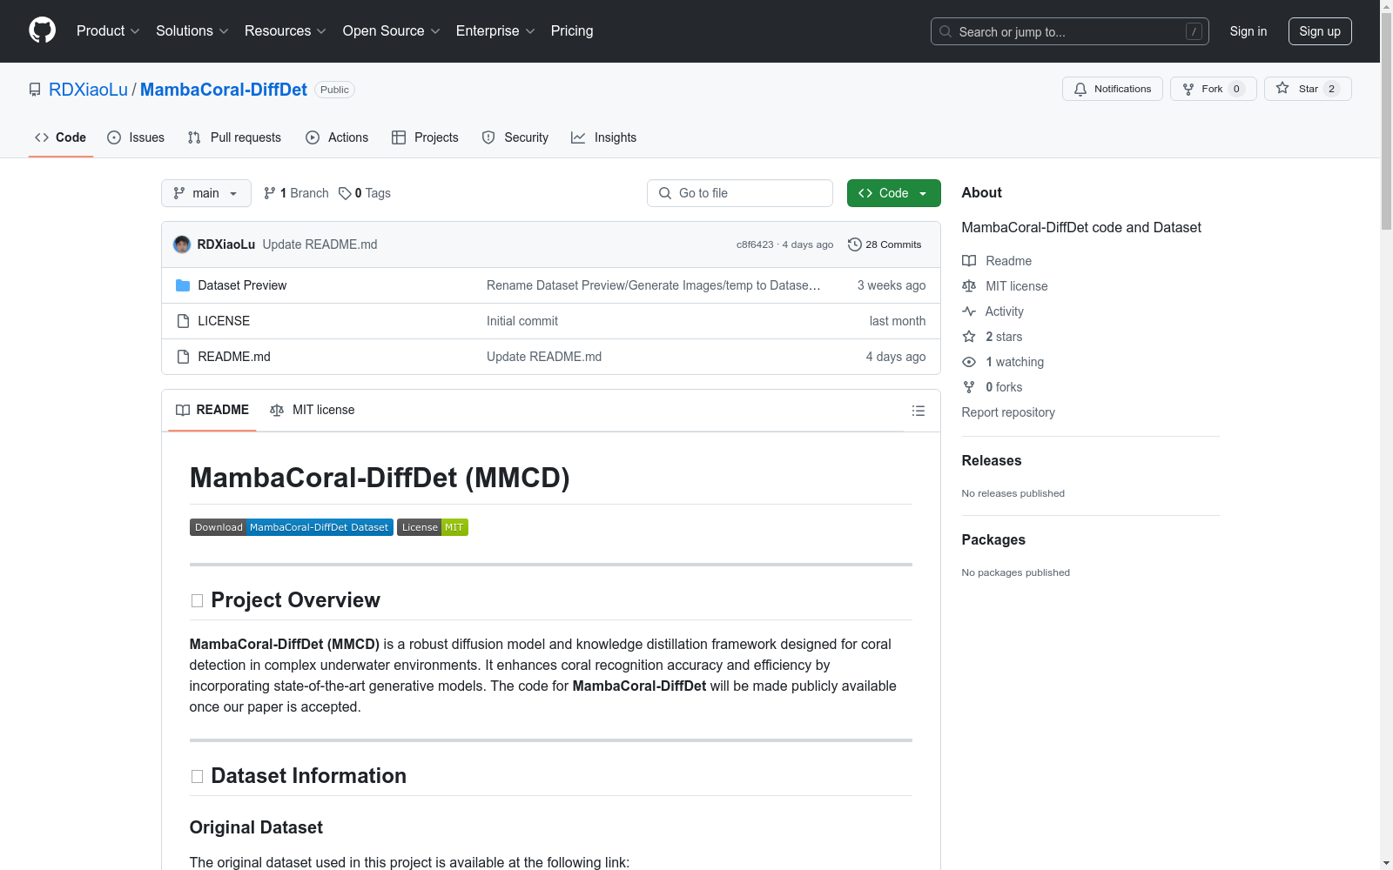This screenshot has height=870, width=1393.
Task: Click the README.md file icon
Action: point(183,357)
